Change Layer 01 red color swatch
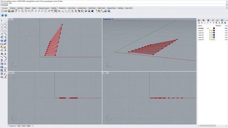The width and height of the screenshot is (228, 128). point(214,31)
